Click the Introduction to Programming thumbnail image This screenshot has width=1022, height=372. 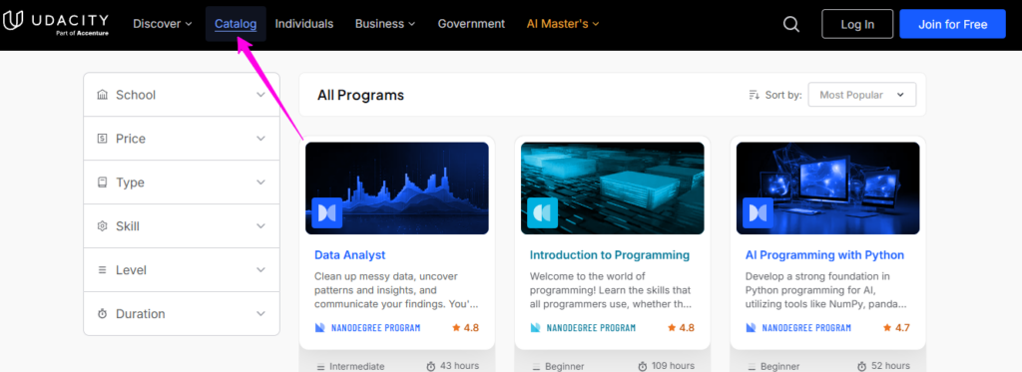tap(612, 188)
